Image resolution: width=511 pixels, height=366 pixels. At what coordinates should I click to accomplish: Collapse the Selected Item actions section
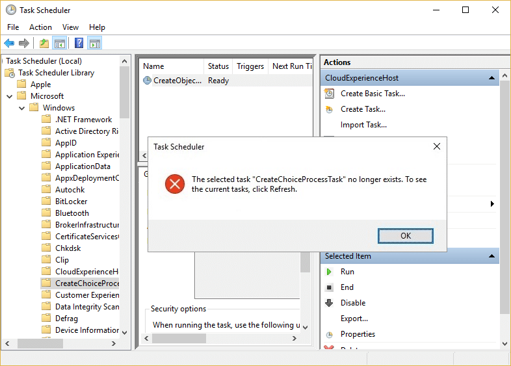492,256
